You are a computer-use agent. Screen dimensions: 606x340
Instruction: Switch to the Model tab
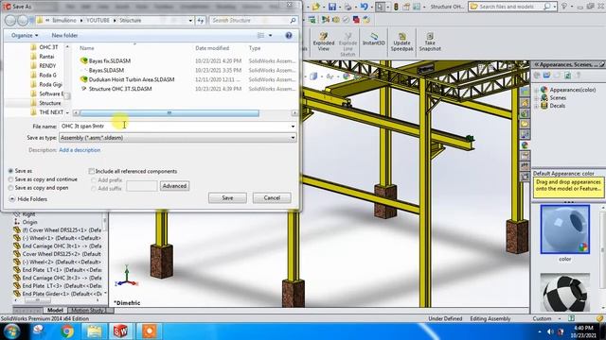pos(55,311)
